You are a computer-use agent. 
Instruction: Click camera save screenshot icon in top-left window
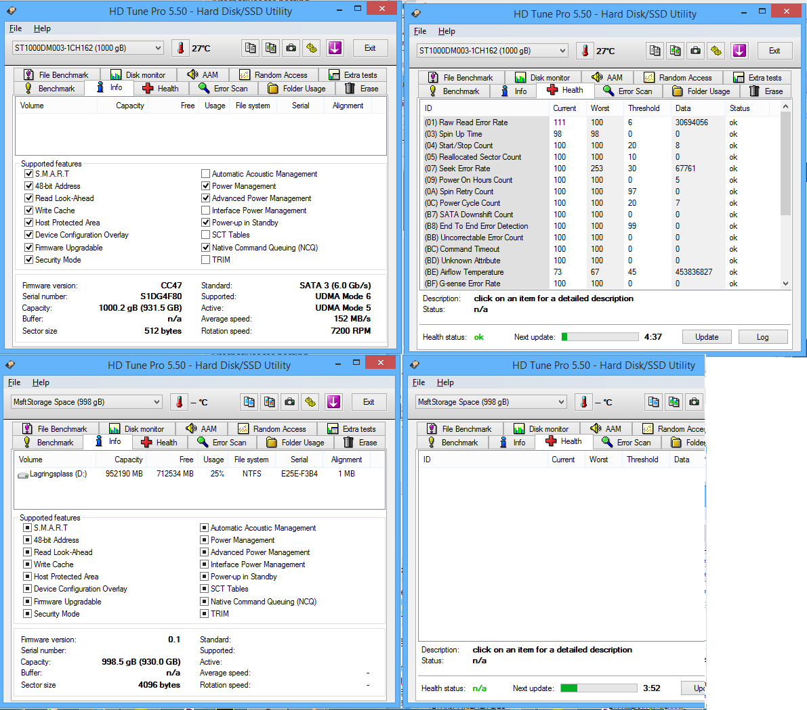point(291,48)
